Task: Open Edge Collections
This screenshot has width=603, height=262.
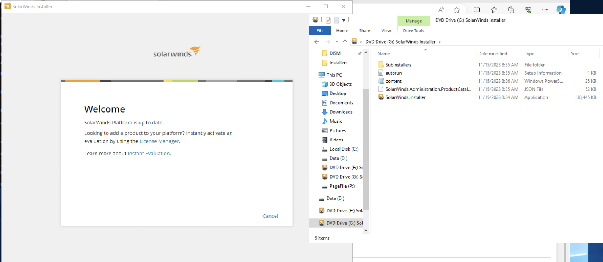Action: tap(511, 10)
